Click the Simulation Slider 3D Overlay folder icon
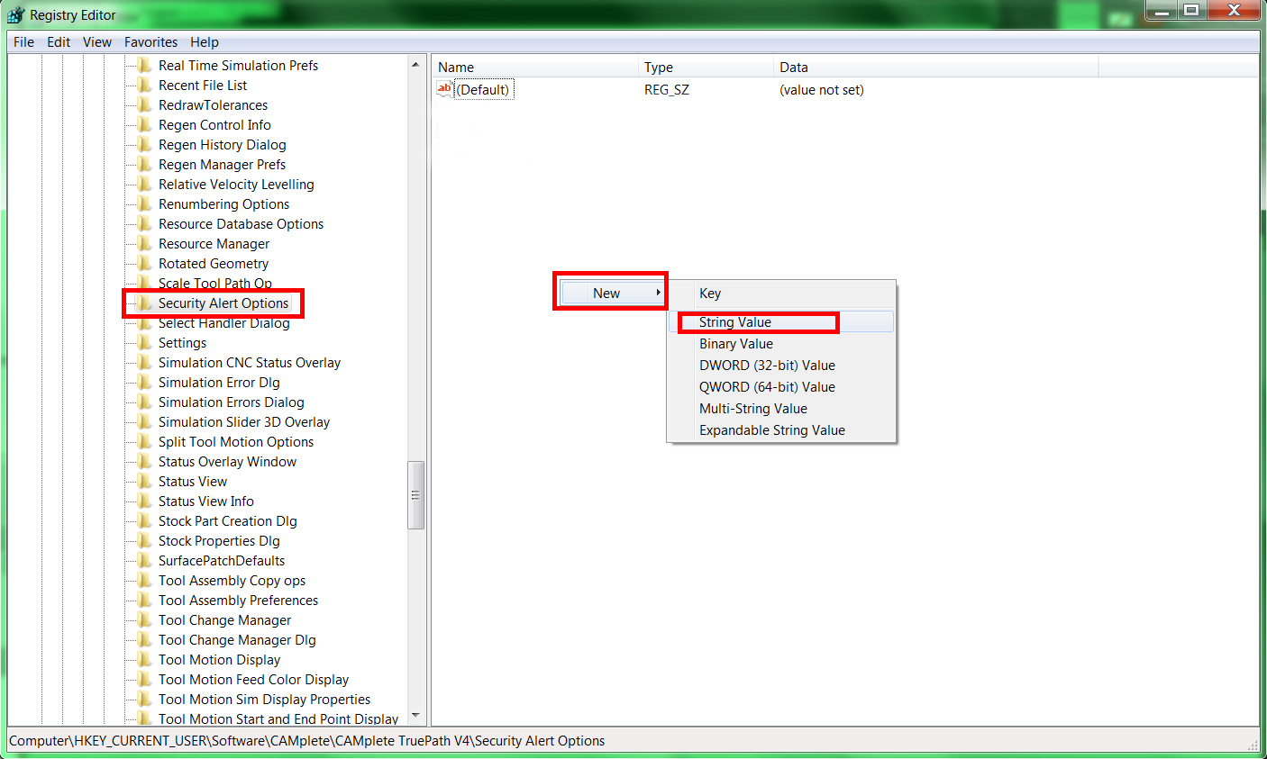This screenshot has width=1267, height=759. [144, 421]
